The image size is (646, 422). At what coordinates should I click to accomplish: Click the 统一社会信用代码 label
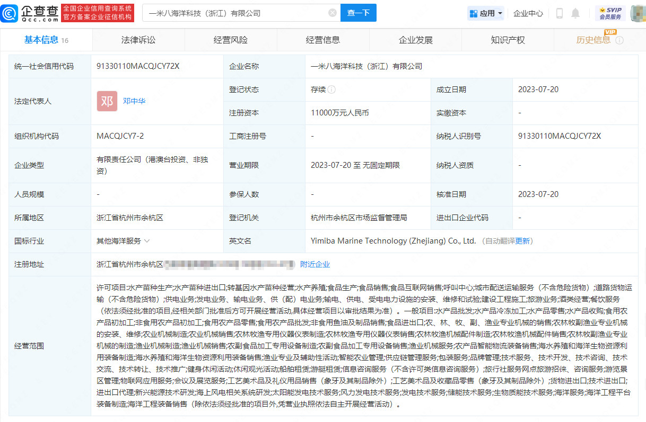[x=44, y=66]
